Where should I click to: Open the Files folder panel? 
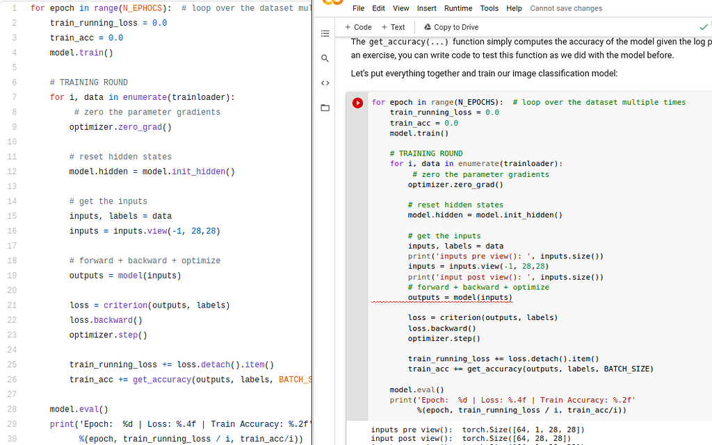[325, 108]
